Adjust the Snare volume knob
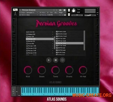 pyautogui.click(x=42, y=70)
